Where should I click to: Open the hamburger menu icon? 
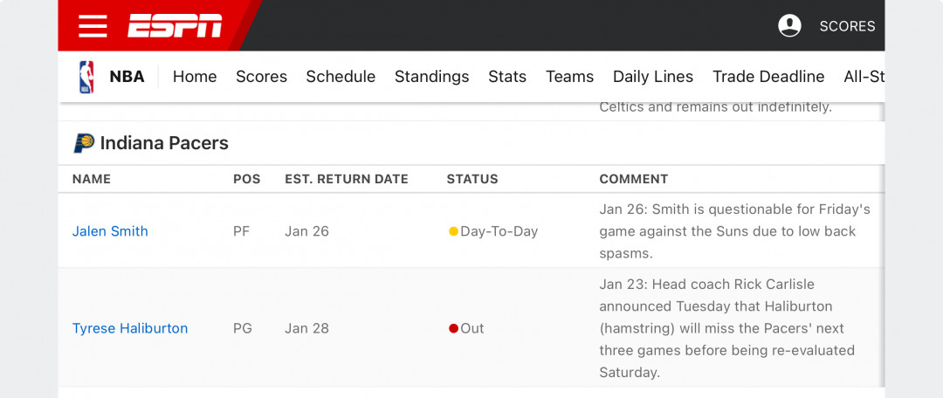(93, 26)
